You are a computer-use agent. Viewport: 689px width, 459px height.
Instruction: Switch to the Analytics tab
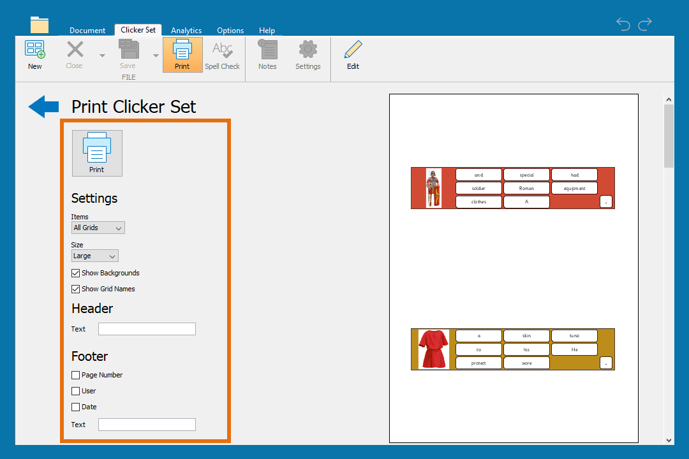(x=186, y=30)
